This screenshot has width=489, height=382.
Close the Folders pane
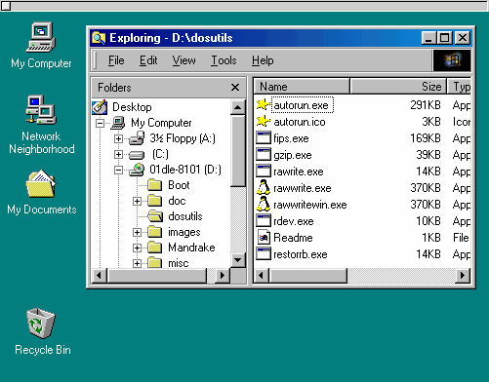[235, 87]
